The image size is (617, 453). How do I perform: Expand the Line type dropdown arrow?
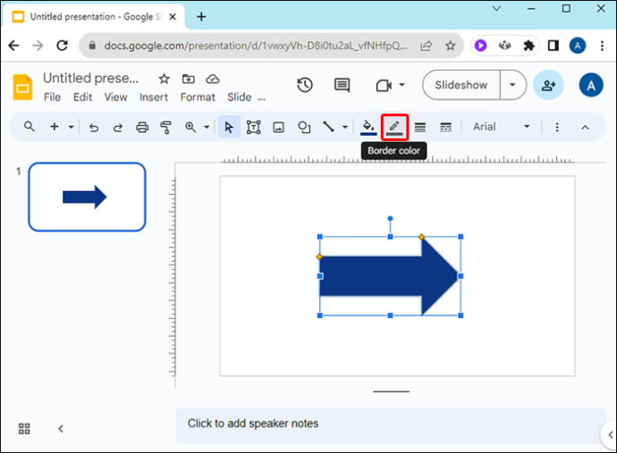point(345,127)
